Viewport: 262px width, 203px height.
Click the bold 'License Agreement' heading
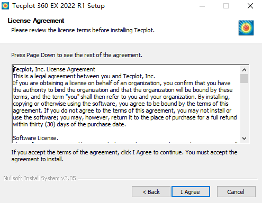click(36, 21)
